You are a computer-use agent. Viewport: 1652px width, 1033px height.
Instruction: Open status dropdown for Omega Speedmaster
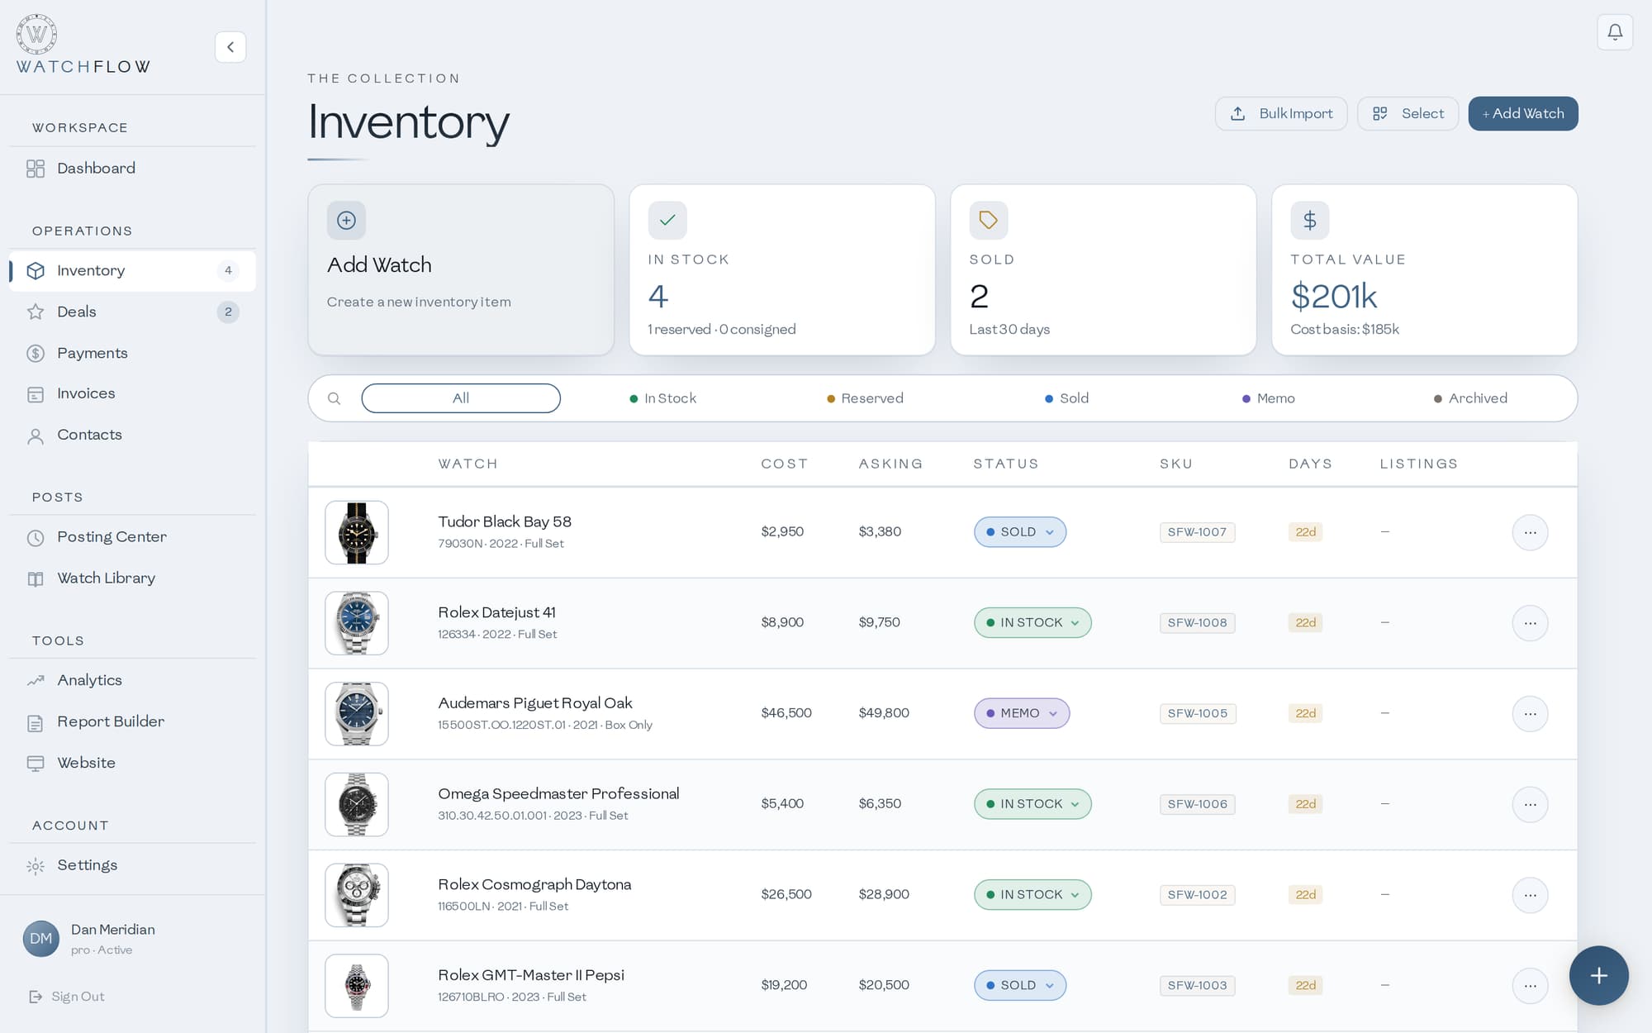pos(1032,804)
